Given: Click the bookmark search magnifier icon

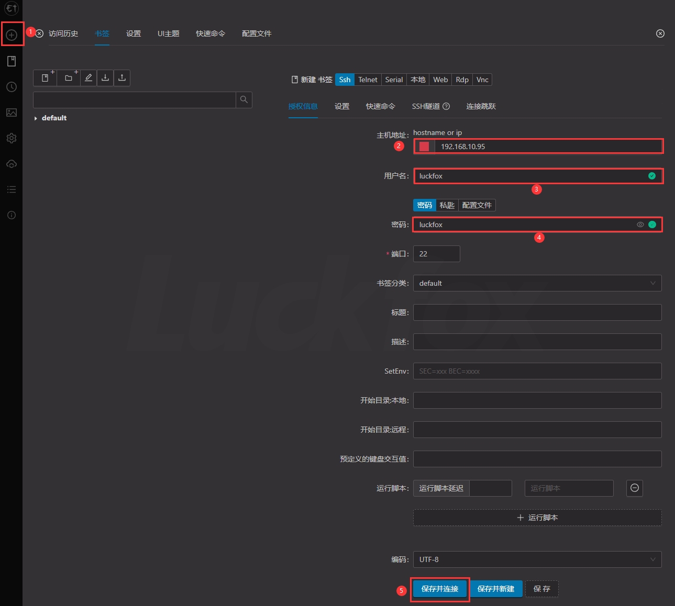Looking at the screenshot, I should [x=244, y=99].
